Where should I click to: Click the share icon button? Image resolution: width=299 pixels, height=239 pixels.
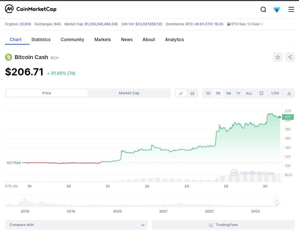(290, 57)
